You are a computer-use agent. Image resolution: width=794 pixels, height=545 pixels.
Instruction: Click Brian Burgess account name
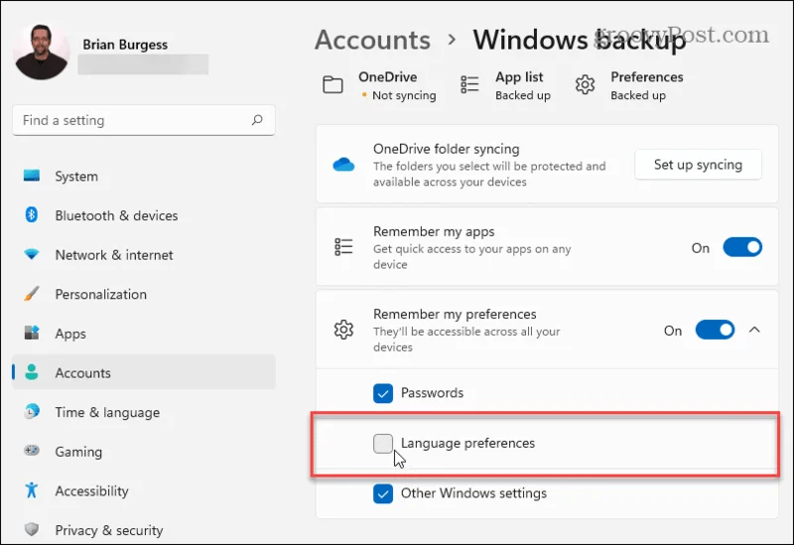click(x=125, y=45)
